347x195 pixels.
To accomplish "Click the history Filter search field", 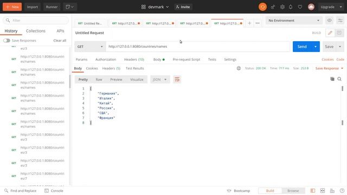I will click(36, 21).
